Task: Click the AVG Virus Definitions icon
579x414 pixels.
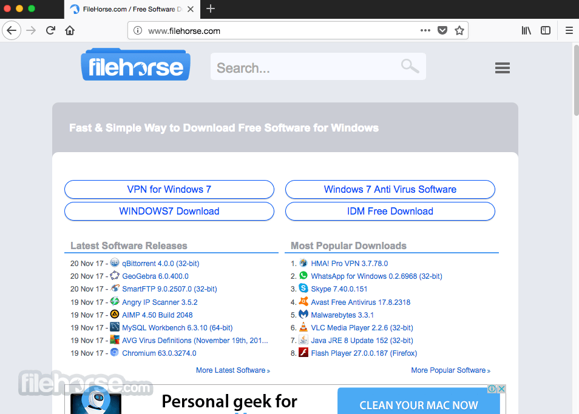Action: coord(115,339)
